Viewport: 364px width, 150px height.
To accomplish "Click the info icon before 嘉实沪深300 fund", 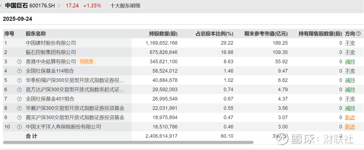I will click(x=19, y=117).
